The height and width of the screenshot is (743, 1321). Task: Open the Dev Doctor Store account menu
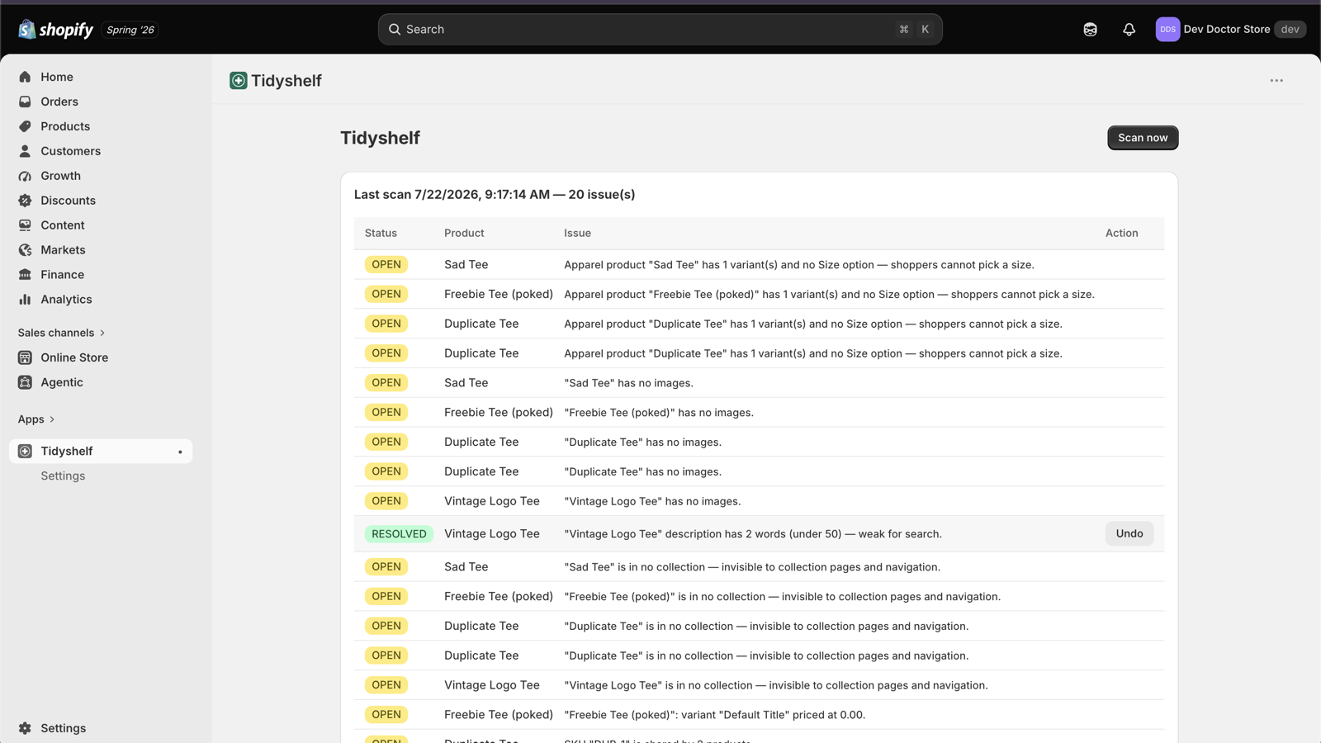coord(1230,30)
